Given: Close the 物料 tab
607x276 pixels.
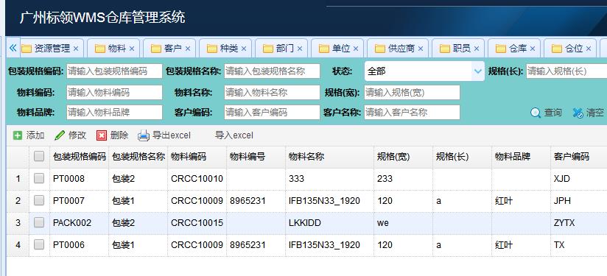Looking at the screenshot, I should (x=132, y=49).
